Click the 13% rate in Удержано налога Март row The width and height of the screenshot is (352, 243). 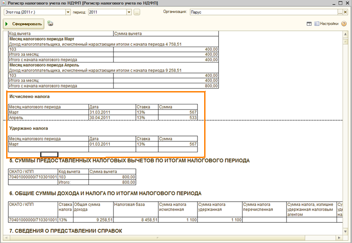[x=147, y=144]
